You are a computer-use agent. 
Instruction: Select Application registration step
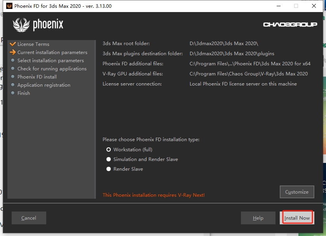pos(44,85)
